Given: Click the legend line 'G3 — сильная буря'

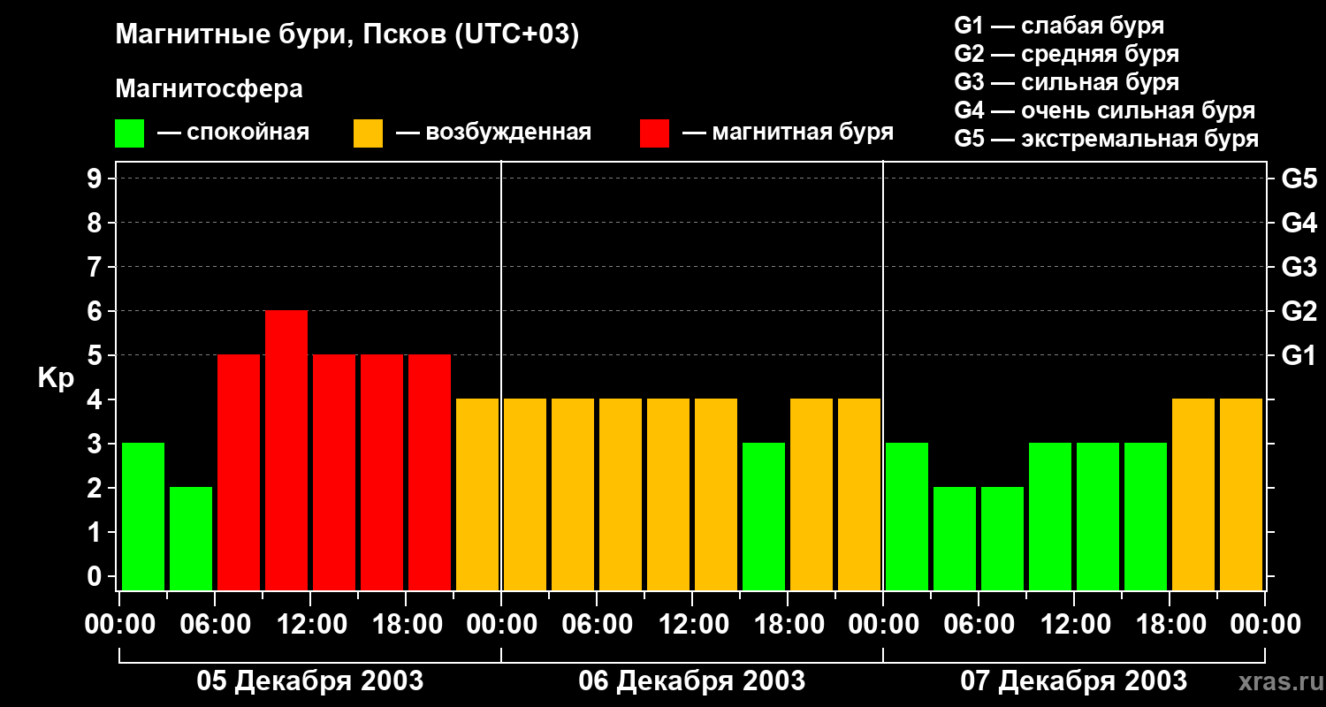Looking at the screenshot, I should tap(1067, 82).
